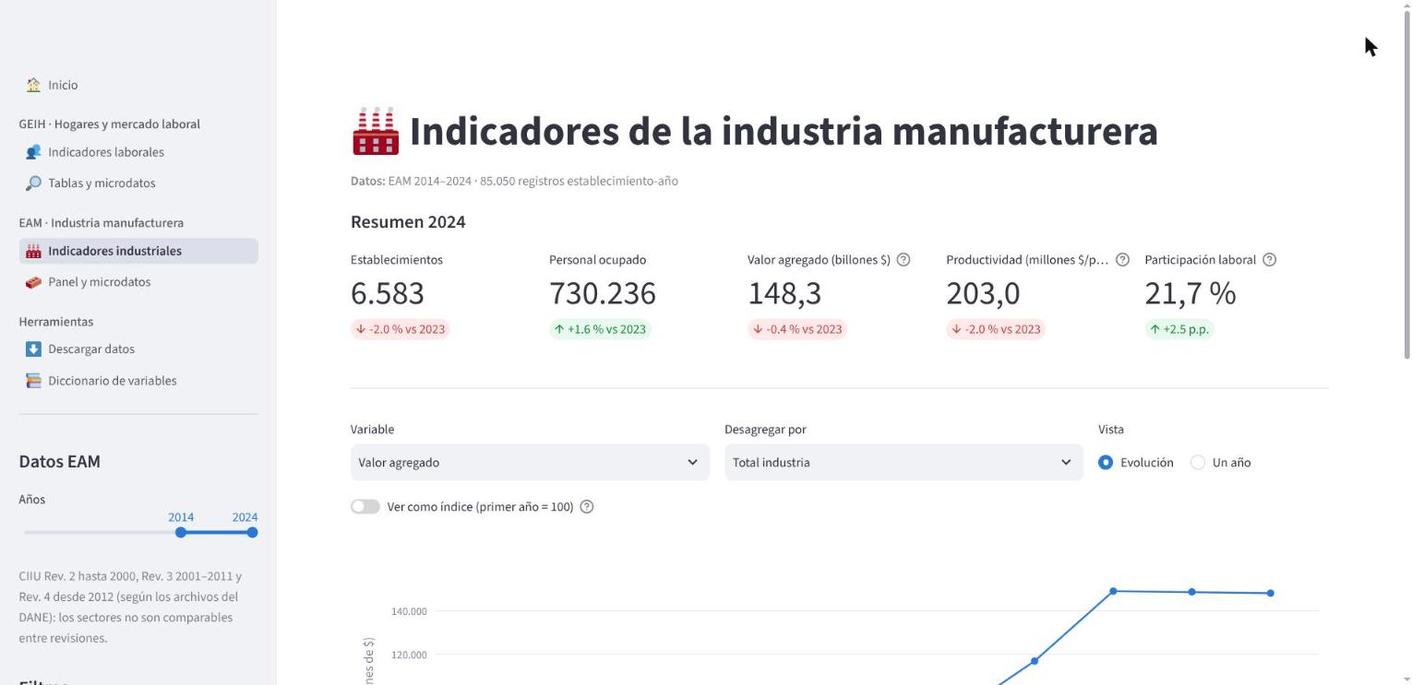The width and height of the screenshot is (1412, 685).
Task: Click the large factory emoji in page title
Action: (x=376, y=131)
